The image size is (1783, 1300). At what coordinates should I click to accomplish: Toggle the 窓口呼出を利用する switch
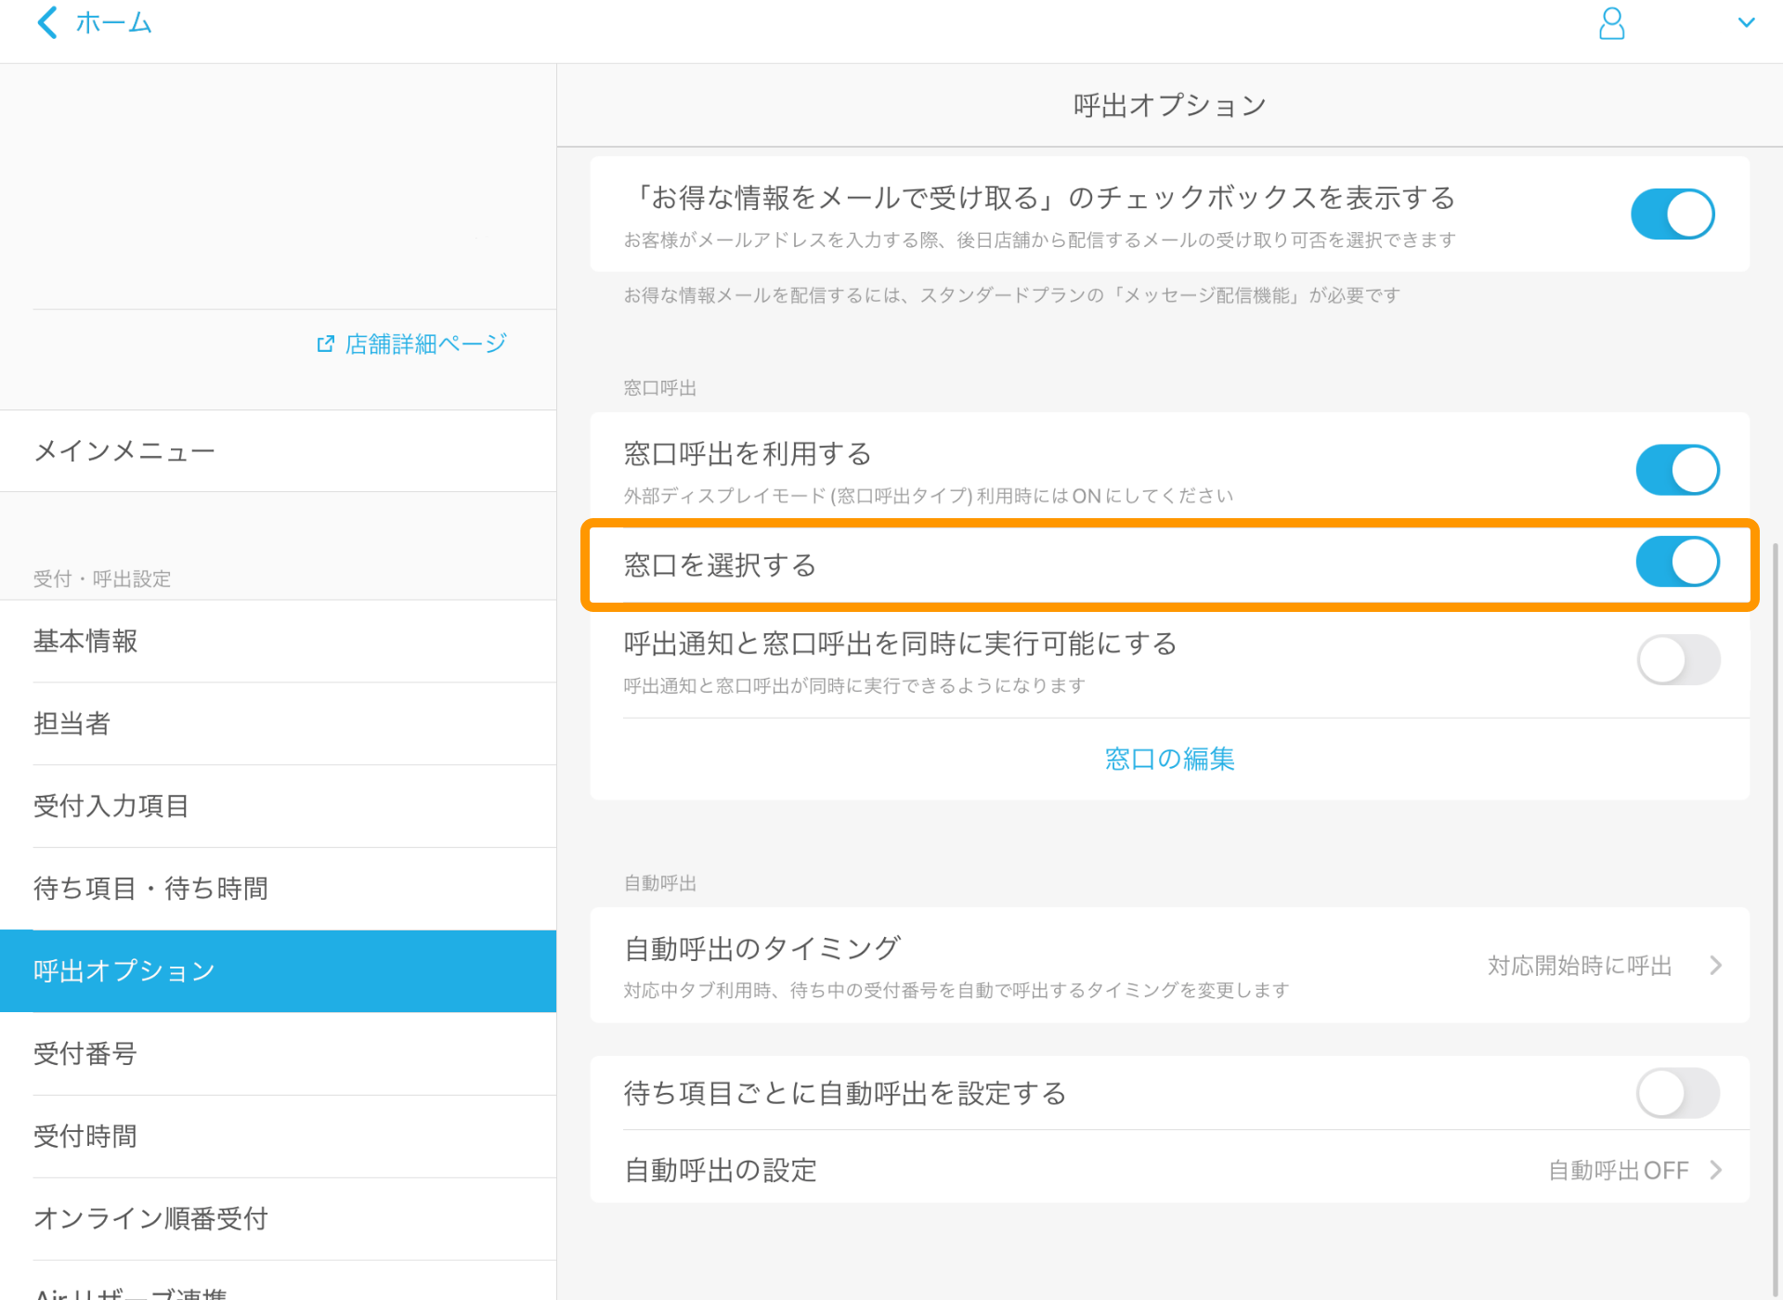tap(1677, 470)
